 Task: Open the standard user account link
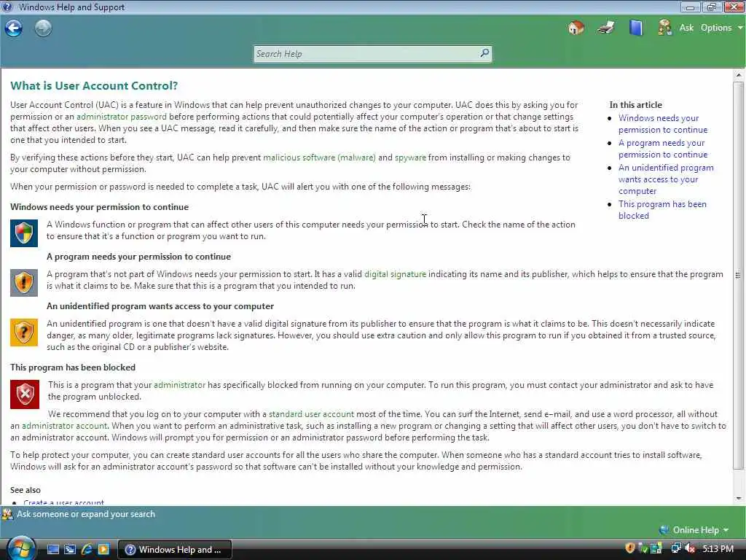[x=311, y=414]
